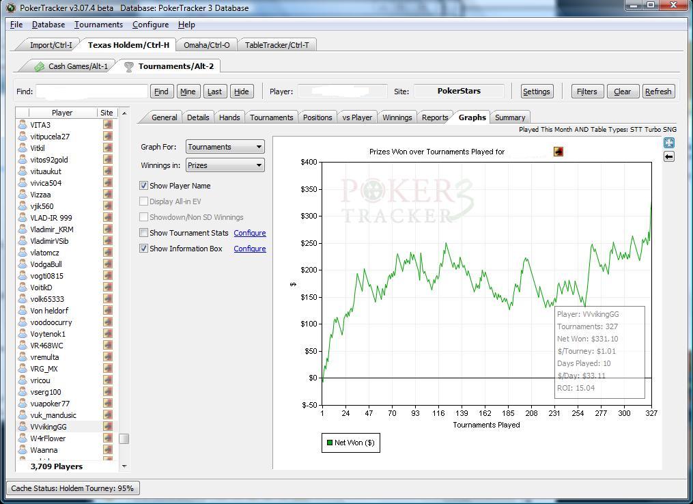Image resolution: width=693 pixels, height=504 pixels.
Task: Switch to the Import/Ctrl-I tab
Action: click(51, 44)
